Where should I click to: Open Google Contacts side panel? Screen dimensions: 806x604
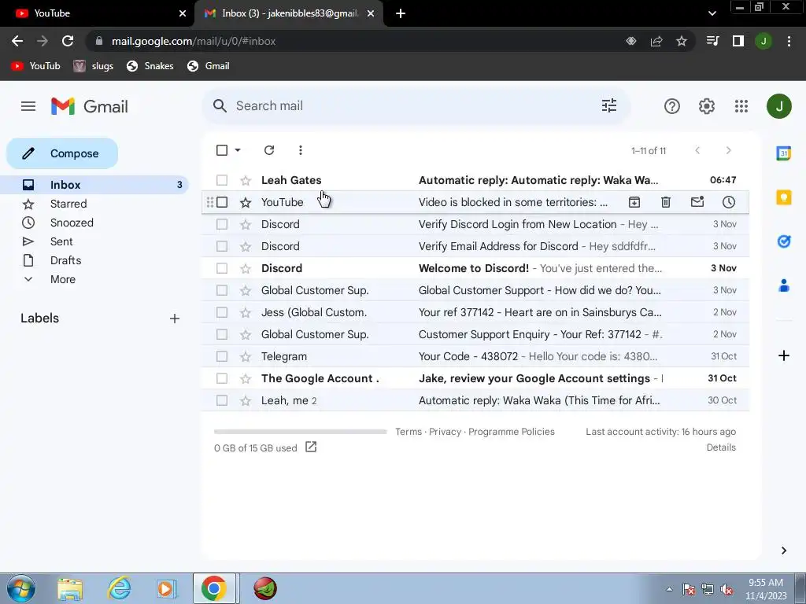coord(783,285)
